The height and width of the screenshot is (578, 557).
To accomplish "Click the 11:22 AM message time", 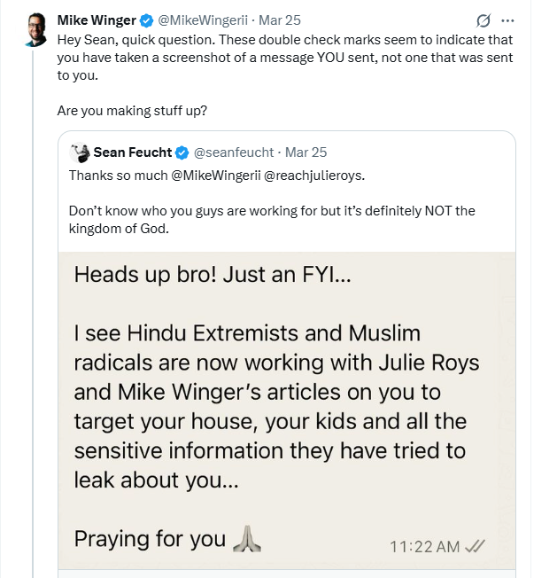I will coord(424,547).
